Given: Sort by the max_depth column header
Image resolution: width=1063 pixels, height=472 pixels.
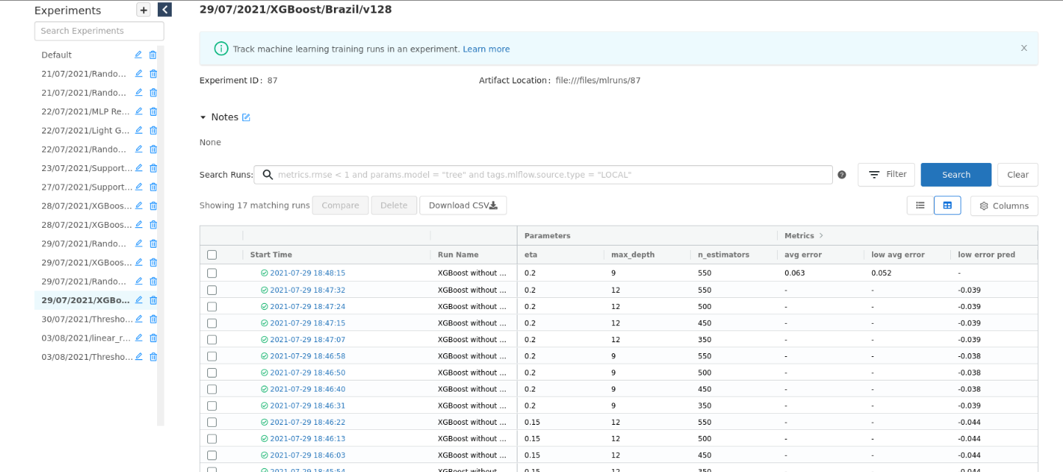Looking at the screenshot, I should (x=632, y=255).
